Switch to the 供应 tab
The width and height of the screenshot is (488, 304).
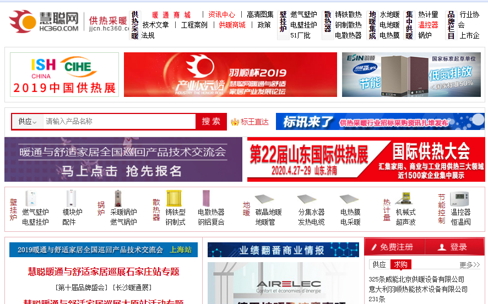tap(379, 264)
